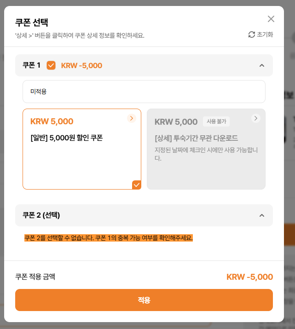Open details arrow on 5,000원 할인 쿠폰
295x329 pixels.
point(132,118)
